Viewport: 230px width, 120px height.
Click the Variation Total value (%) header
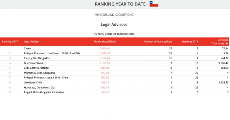click(x=220, y=42)
